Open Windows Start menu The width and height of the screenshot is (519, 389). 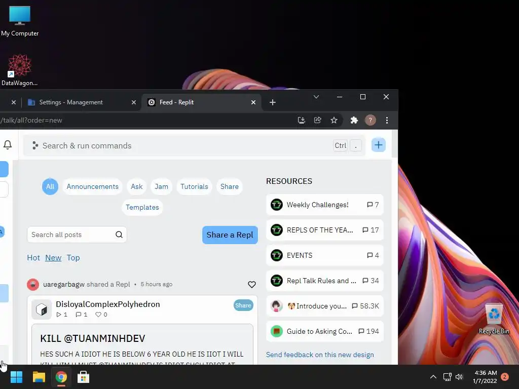pyautogui.click(x=16, y=377)
